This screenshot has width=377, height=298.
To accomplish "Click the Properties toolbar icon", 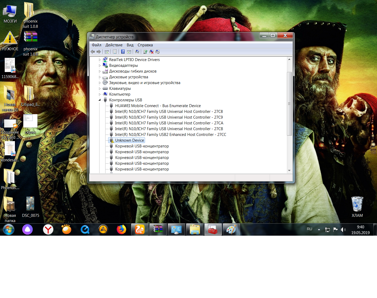I will coord(115,52).
